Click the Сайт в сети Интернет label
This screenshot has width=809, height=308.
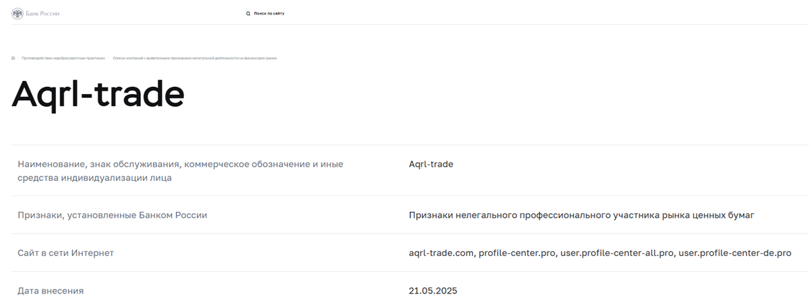[x=66, y=253]
